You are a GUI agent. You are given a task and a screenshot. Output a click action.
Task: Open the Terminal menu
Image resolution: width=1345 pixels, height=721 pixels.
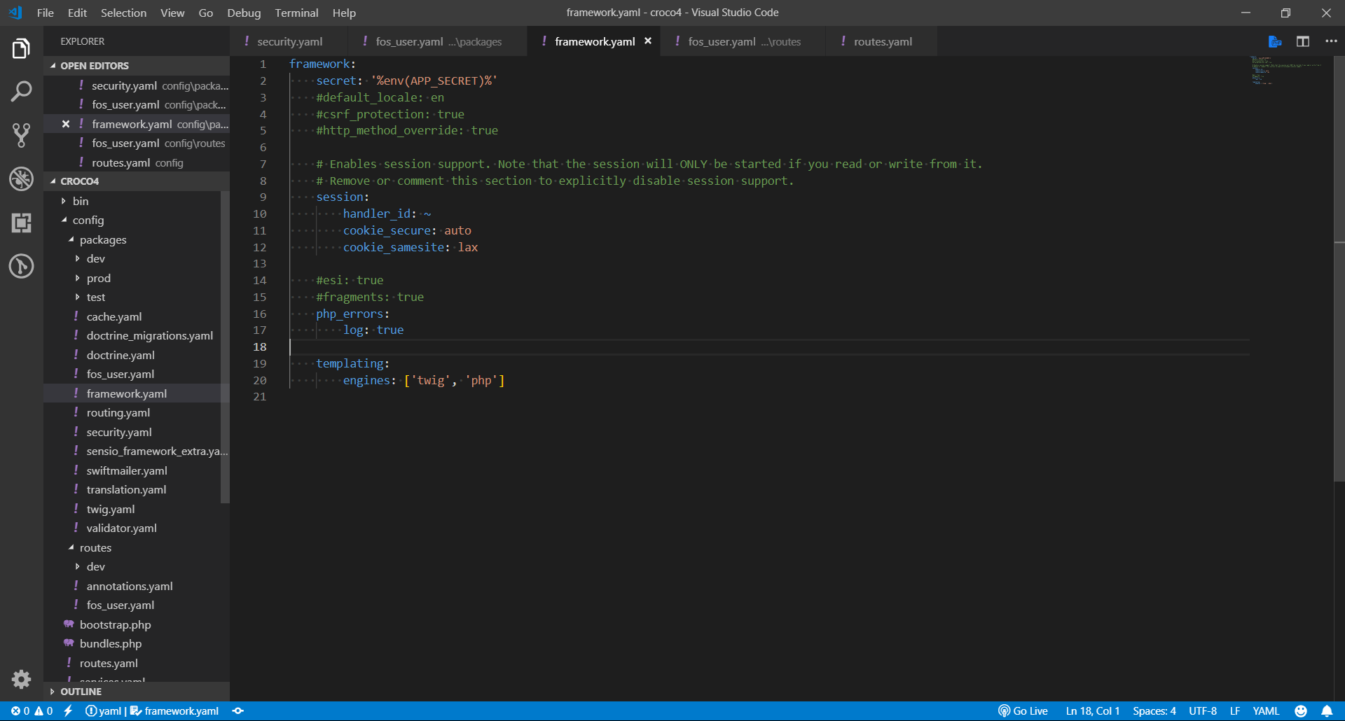tap(296, 13)
